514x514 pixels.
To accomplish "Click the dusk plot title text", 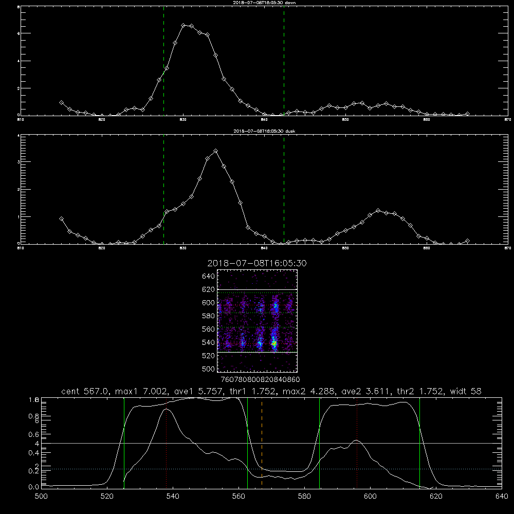I will pyautogui.click(x=264, y=131).
